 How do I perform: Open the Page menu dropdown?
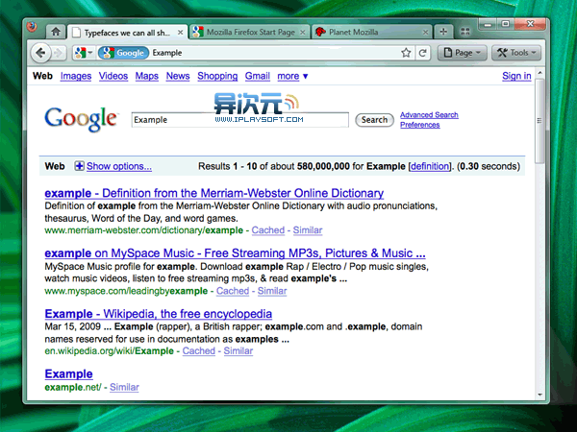463,53
